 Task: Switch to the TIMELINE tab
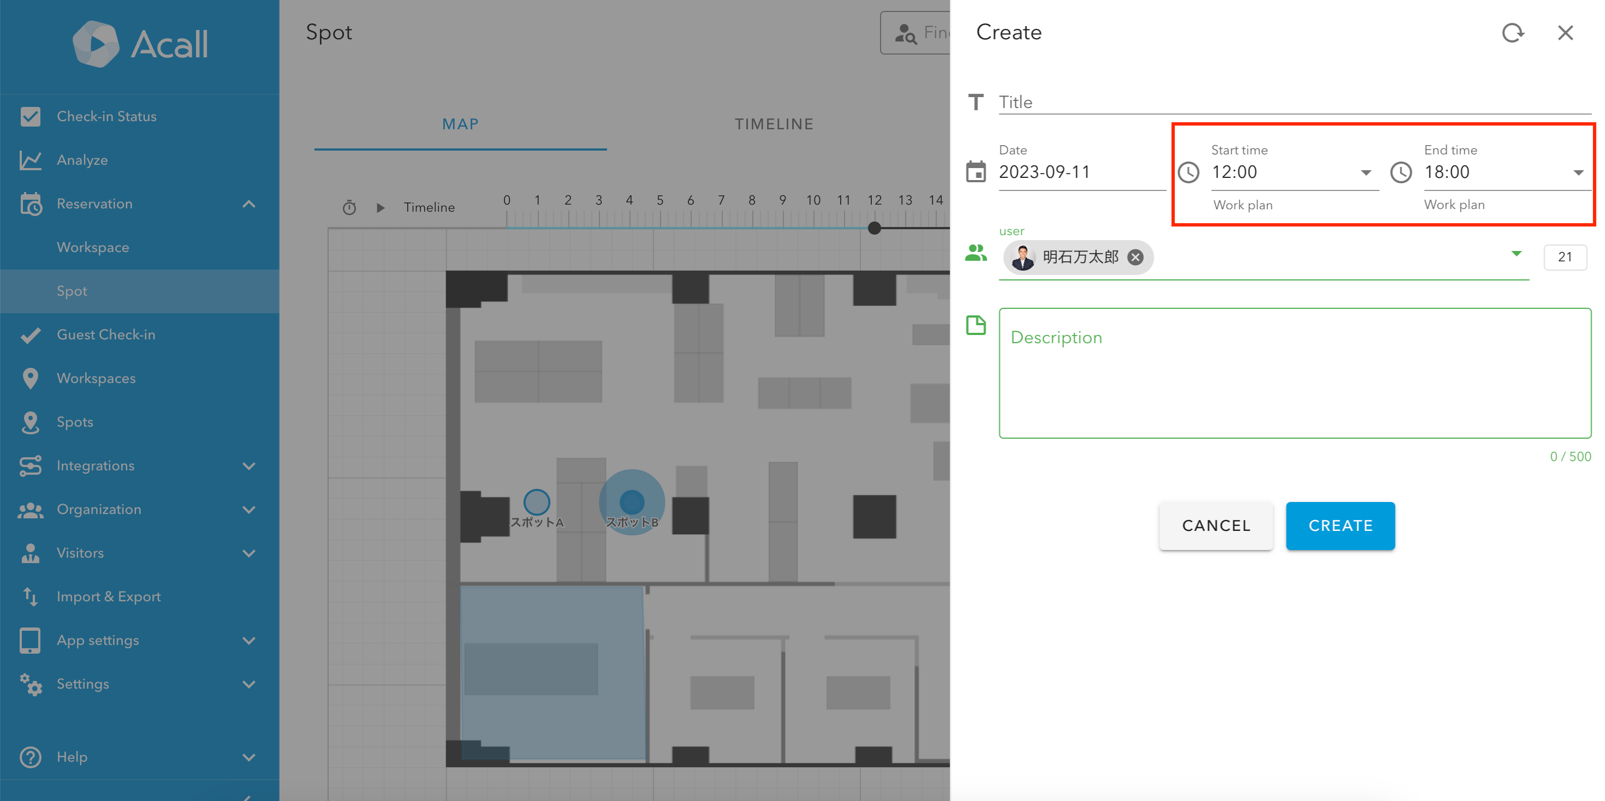(x=774, y=124)
